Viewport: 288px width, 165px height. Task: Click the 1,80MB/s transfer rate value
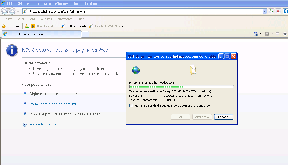coord(169,100)
